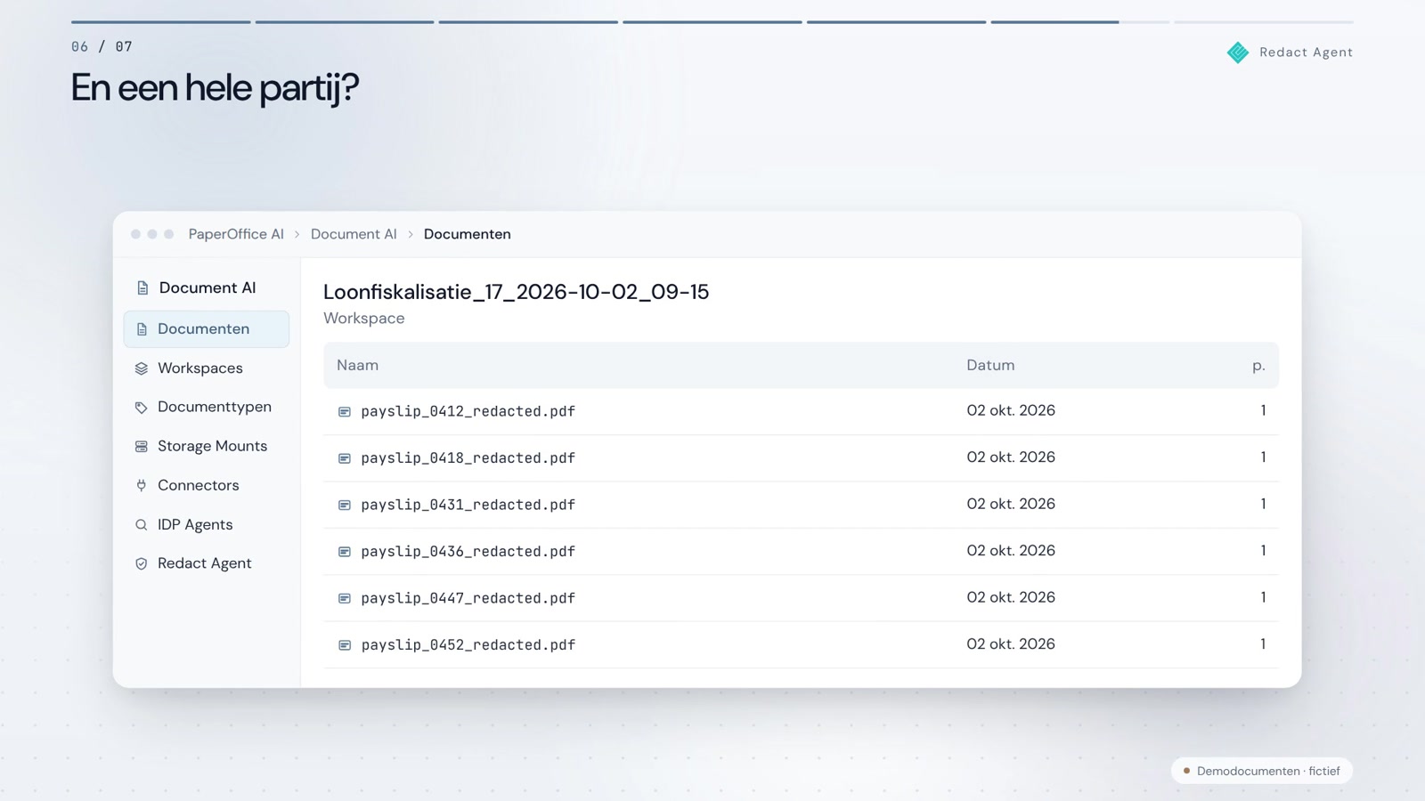Click the workspace title Loonfiskalisatie_17_2026-10-02_09-15
Image resolution: width=1425 pixels, height=801 pixels.
(516, 292)
